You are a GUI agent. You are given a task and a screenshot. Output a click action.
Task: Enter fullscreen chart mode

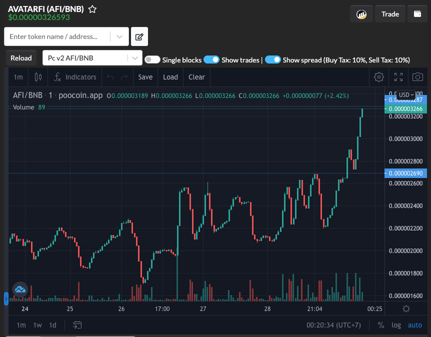click(398, 77)
